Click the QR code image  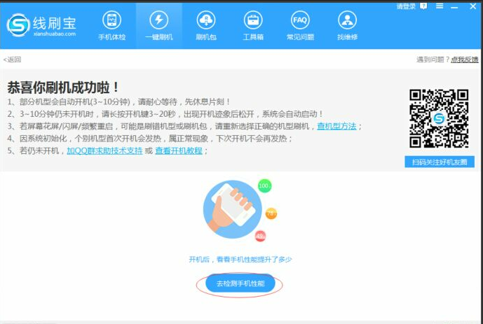point(439,118)
